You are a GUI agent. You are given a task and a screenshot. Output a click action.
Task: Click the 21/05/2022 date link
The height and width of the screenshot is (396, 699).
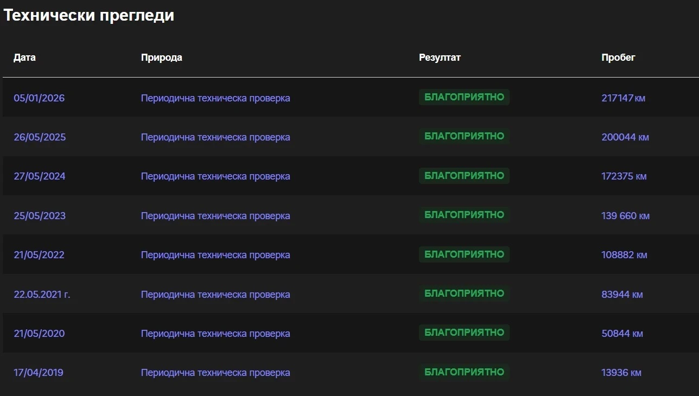coord(39,255)
